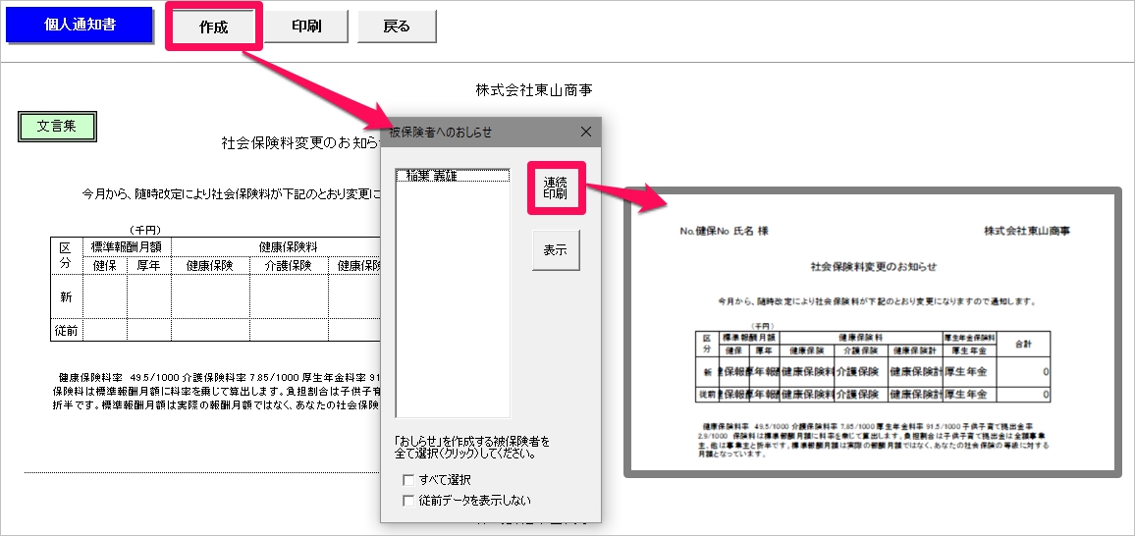Click the 従前 row label in sheet
The width and height of the screenshot is (1135, 536).
(67, 330)
